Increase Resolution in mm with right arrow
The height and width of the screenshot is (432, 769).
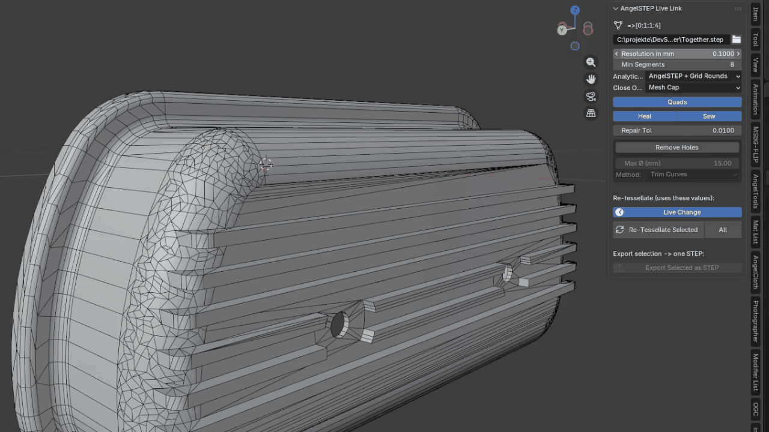click(x=738, y=54)
